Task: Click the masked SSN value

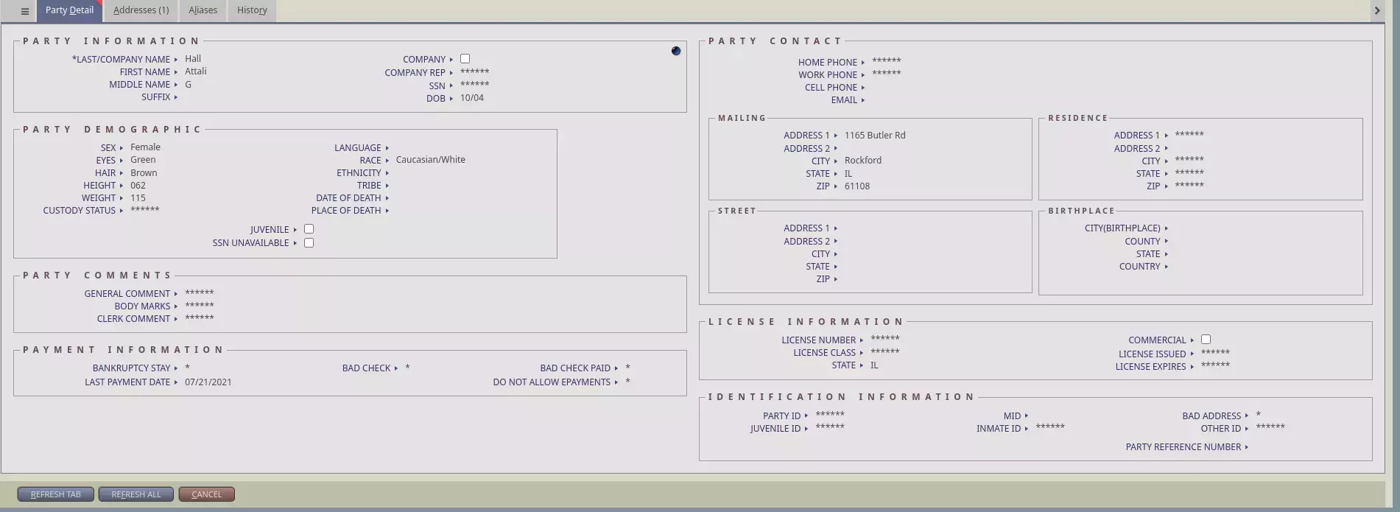Action: pyautogui.click(x=474, y=85)
